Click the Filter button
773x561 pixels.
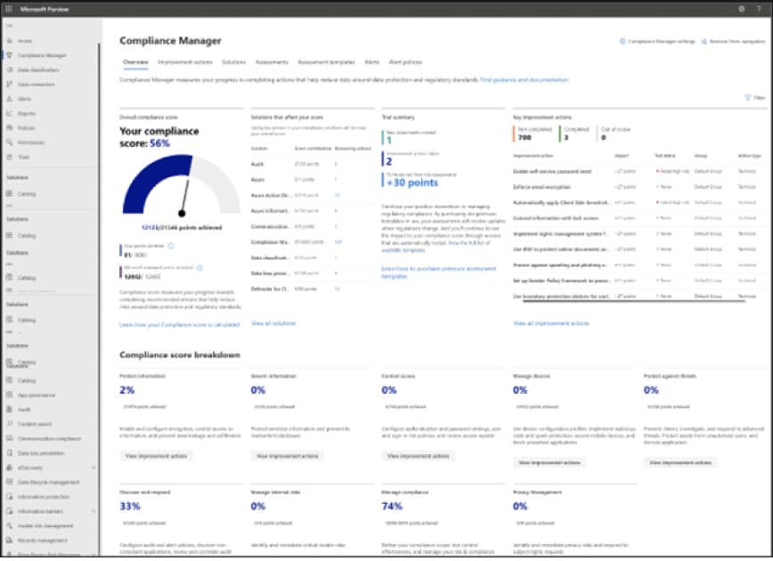755,98
